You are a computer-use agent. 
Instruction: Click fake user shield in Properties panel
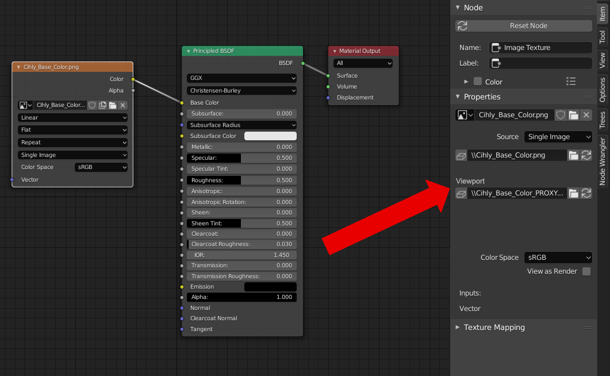tap(561, 115)
